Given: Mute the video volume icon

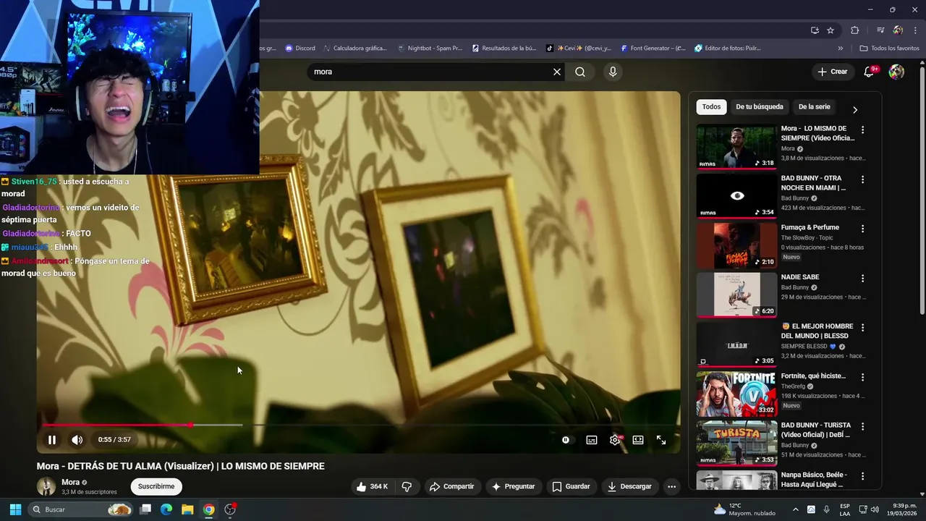Looking at the screenshot, I should (77, 440).
